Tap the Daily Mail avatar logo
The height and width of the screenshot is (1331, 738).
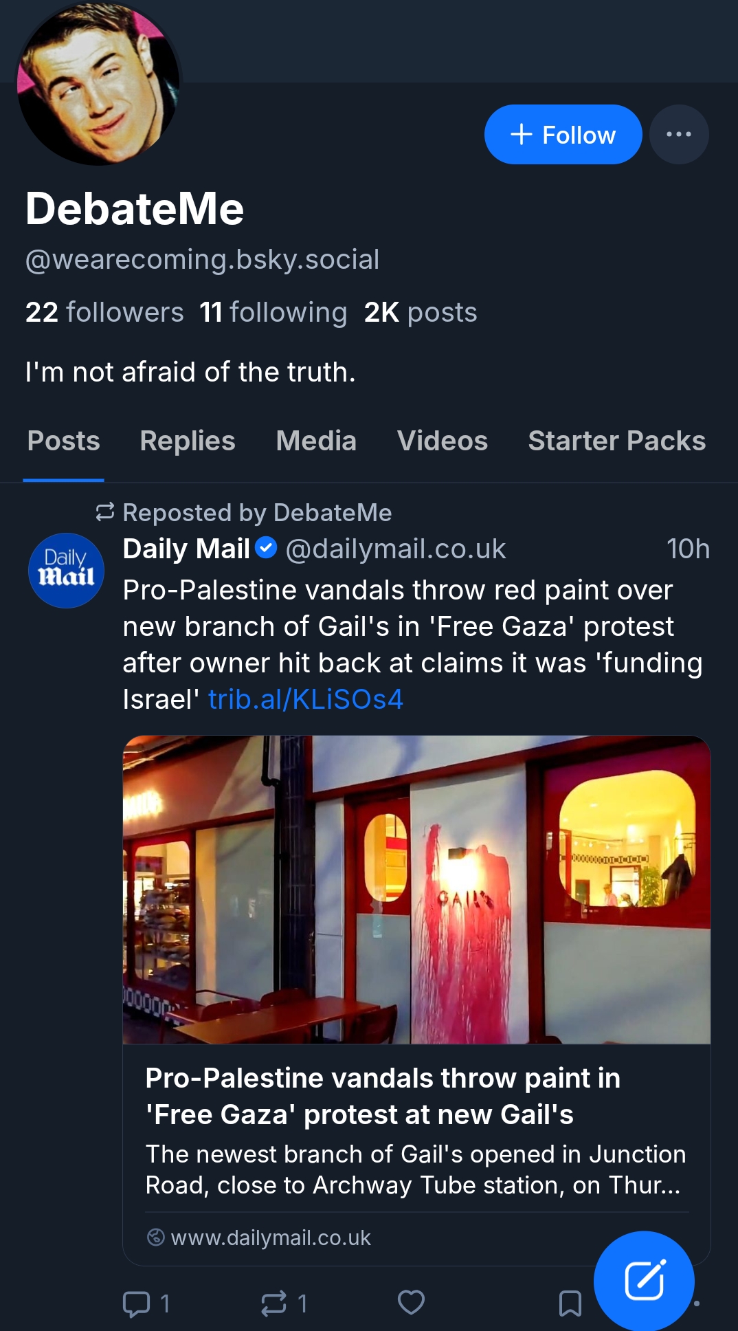pyautogui.click(x=66, y=571)
